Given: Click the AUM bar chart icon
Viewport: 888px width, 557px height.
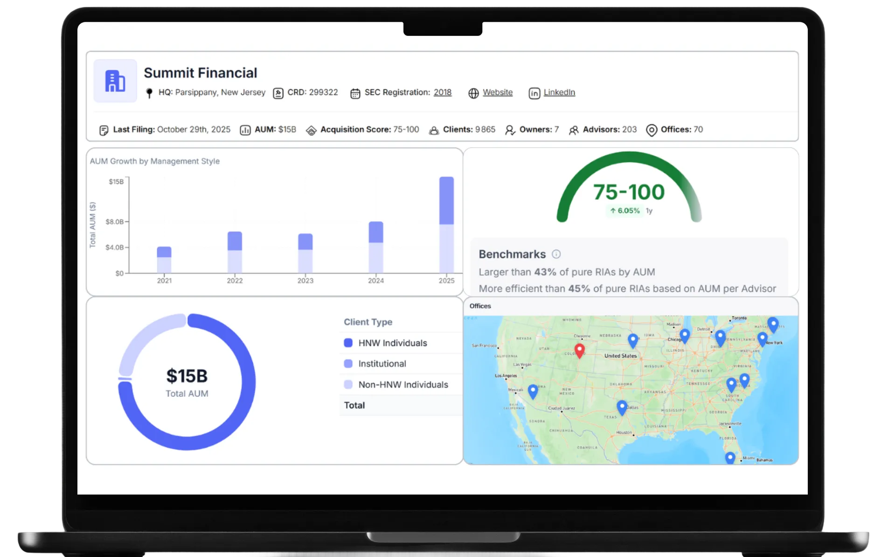Looking at the screenshot, I should click(245, 130).
